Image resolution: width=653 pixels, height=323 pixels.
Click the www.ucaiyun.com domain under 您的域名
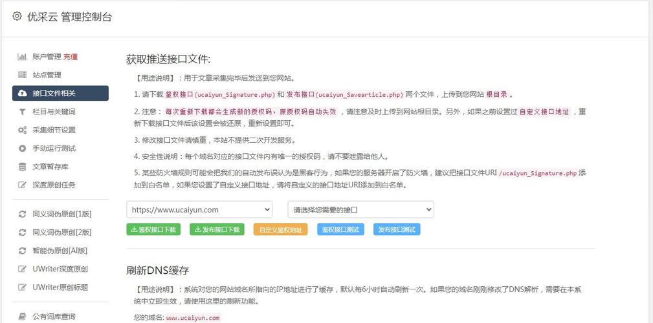(193, 318)
